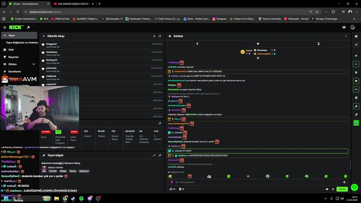
Task: Switch to the YouTube HANGİSİ GERÇEK browser tab
Action: click(x=73, y=4)
